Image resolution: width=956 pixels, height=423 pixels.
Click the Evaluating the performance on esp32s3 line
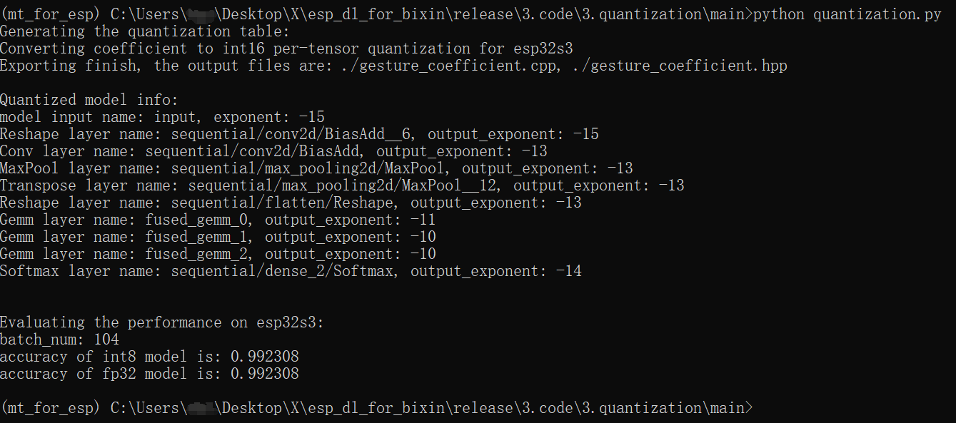(162, 322)
